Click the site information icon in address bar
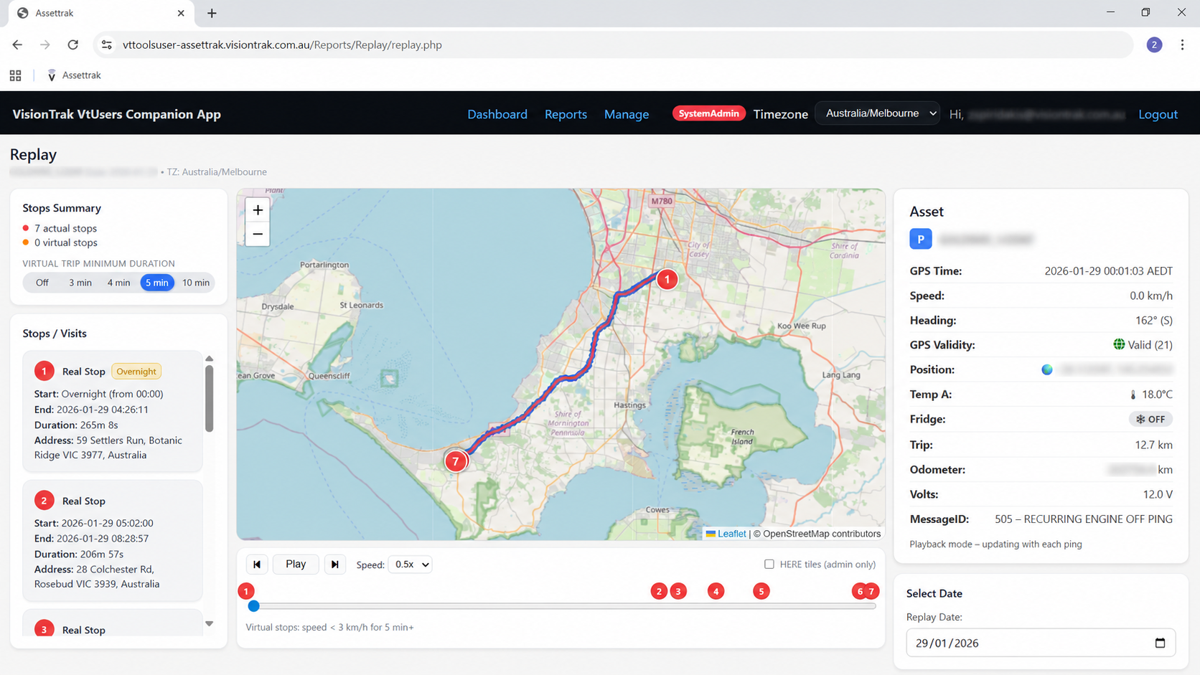Viewport: 1200px width, 675px height. [106, 44]
